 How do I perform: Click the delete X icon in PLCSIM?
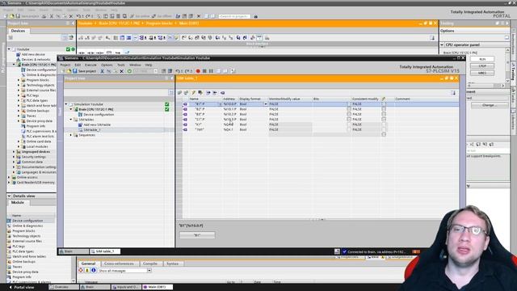point(122,71)
